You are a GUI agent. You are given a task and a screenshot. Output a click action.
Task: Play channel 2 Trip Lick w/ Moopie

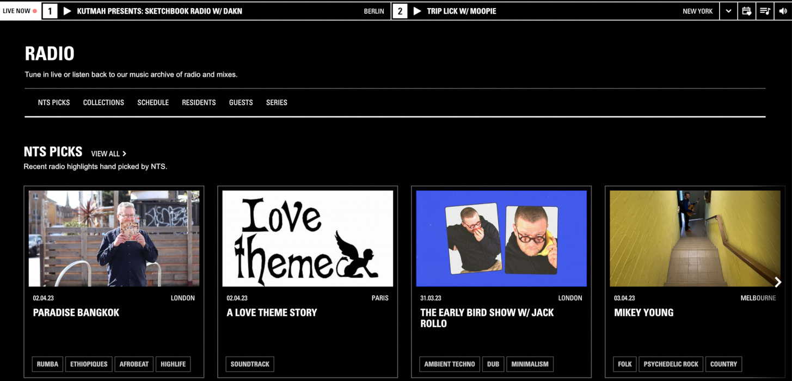coord(418,11)
